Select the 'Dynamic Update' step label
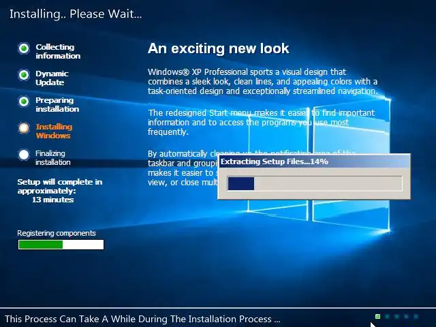The height and width of the screenshot is (327, 436). 52,78
